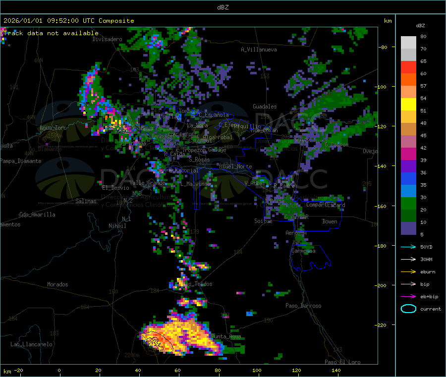Click the 'Punta_Agua' place label
The height and width of the screenshot is (377, 446).
226,336
